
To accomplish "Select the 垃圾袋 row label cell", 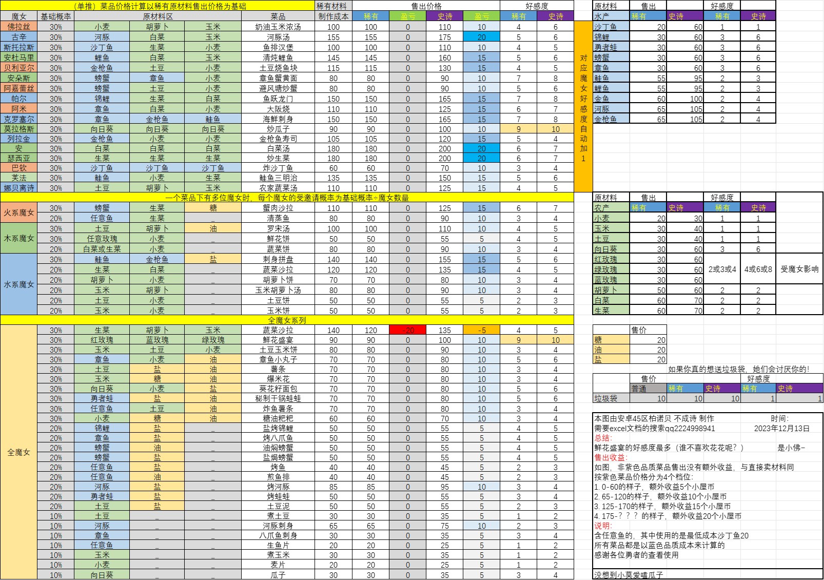I will click(611, 398).
